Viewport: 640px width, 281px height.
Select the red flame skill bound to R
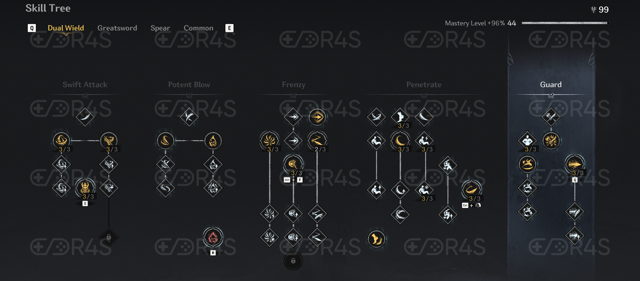pos(213,237)
